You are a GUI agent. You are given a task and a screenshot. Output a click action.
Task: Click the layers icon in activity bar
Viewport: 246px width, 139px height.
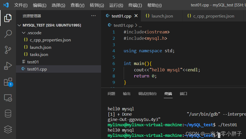(8, 129)
